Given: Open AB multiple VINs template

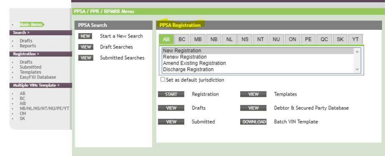Looking at the screenshot, I should 22,94.
